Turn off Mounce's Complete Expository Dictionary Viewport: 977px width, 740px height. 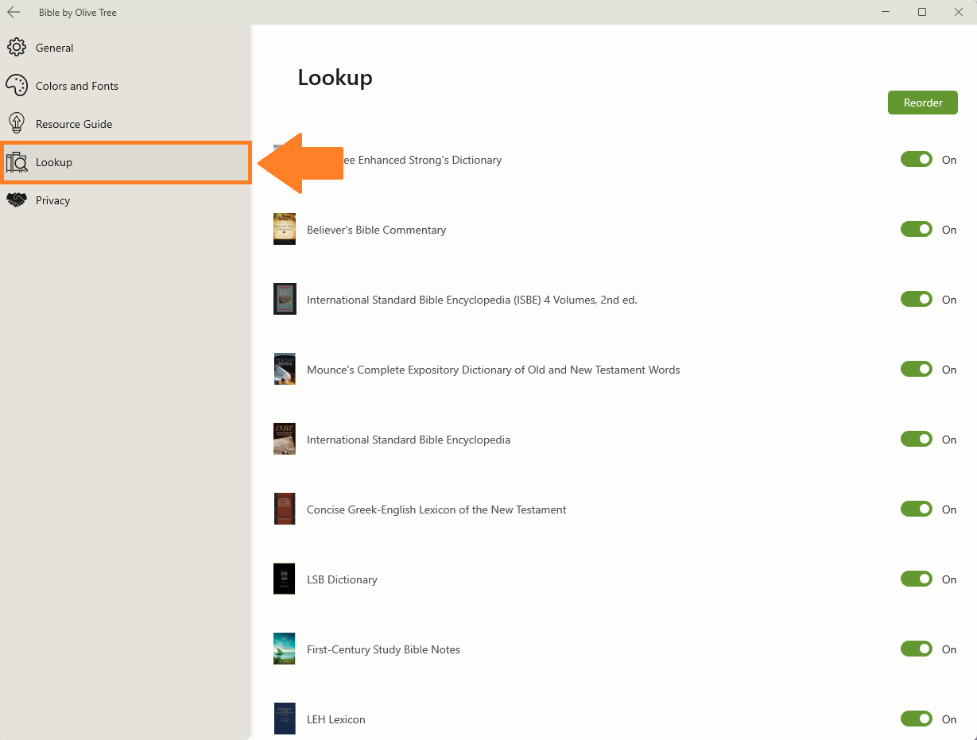[917, 370]
